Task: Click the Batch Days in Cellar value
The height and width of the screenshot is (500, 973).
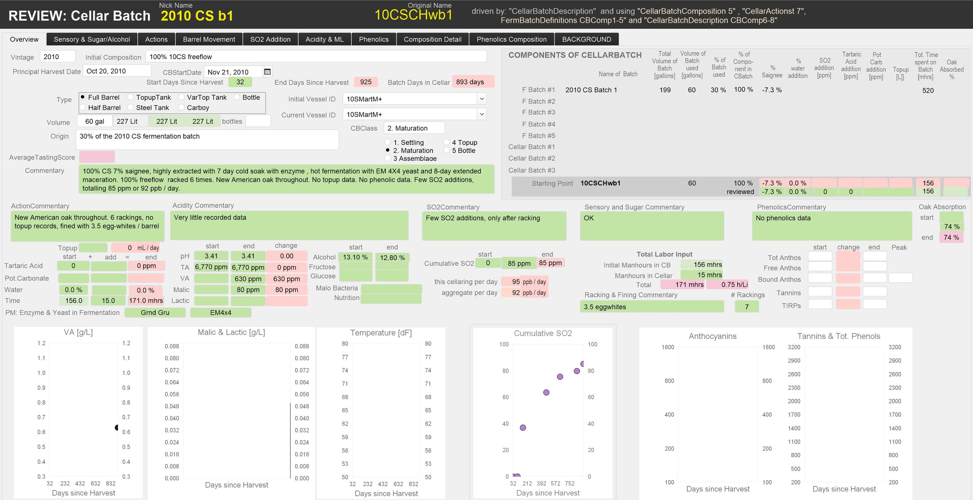Action: coord(473,82)
